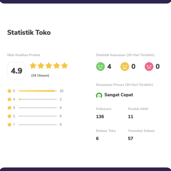Click the star icon beside rating 2
Image resolution: width=171 pixels, height=171 pixels.
pyautogui.click(x=10, y=116)
